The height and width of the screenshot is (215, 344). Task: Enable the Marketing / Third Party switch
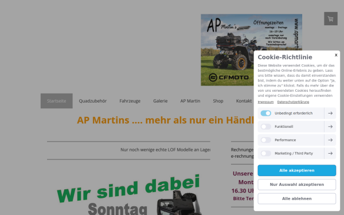[265, 153]
